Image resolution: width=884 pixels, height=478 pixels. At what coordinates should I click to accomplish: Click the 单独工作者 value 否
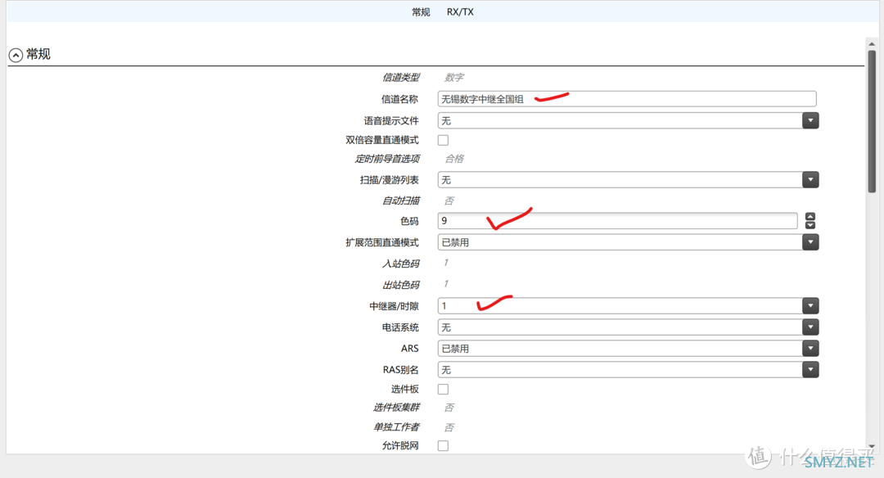pyautogui.click(x=449, y=427)
